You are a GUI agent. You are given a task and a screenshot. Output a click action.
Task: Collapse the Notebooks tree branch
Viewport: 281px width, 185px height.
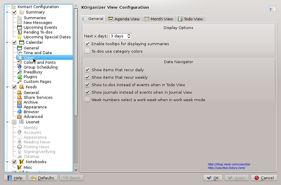tap(7, 162)
